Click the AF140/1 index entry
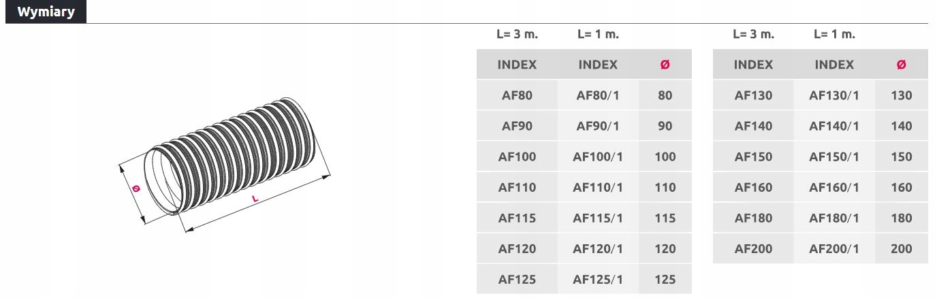Viewport: 937px width, 298px height. click(834, 126)
